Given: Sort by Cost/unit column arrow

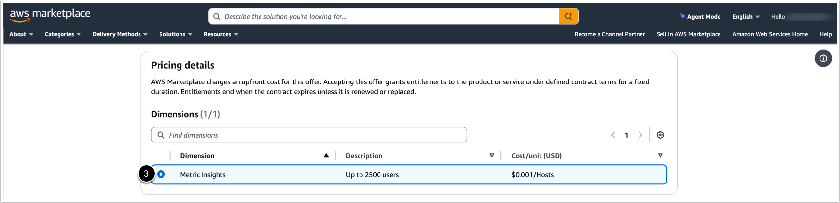Looking at the screenshot, I should [x=660, y=156].
